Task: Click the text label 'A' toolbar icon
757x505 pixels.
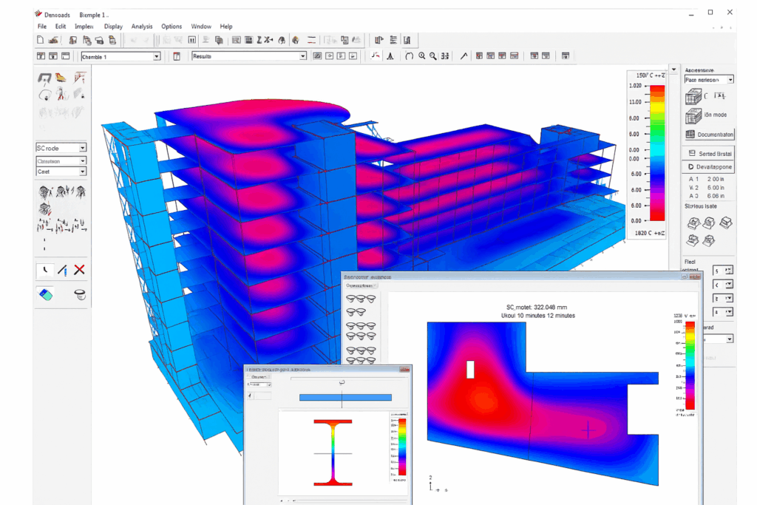Action: (x=390, y=56)
